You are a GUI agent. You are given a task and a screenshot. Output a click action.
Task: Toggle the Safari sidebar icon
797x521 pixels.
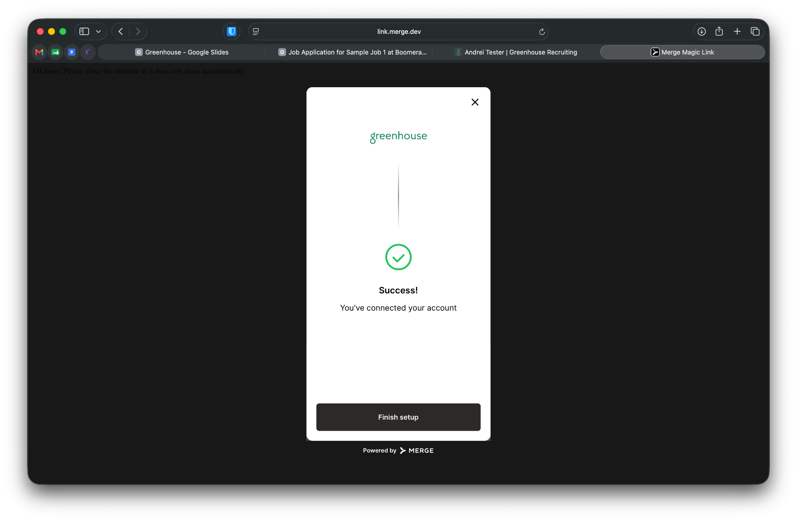84,32
